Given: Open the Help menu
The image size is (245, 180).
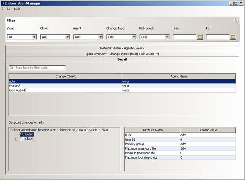Looking at the screenshot, I should (17, 9).
